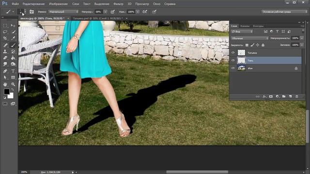Image resolution: width=310 pixels, height=174 pixels.
Task: Select the Horizontal Type tool
Action: 13,71
